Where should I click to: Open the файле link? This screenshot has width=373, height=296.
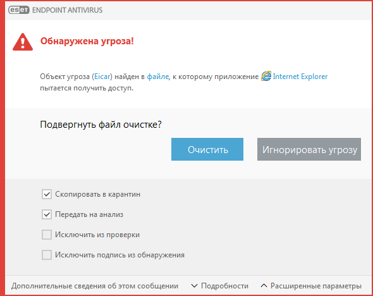point(157,77)
